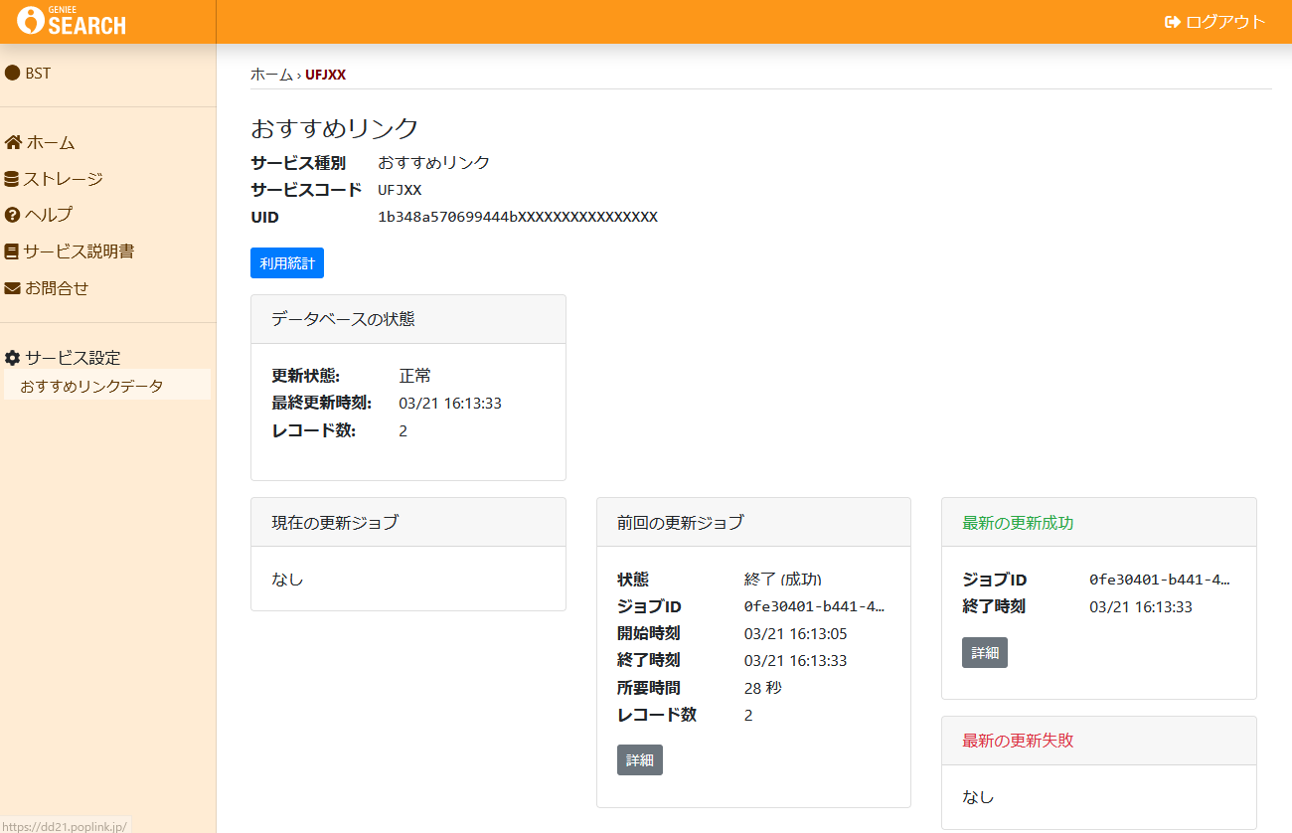The width and height of the screenshot is (1292, 833).
Task: Click 最終更新時刻 value 03/21 16:13:33
Action: [450, 403]
